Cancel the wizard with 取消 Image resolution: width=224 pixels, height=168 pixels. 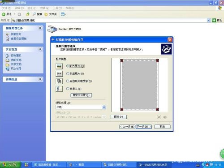click(x=162, y=127)
